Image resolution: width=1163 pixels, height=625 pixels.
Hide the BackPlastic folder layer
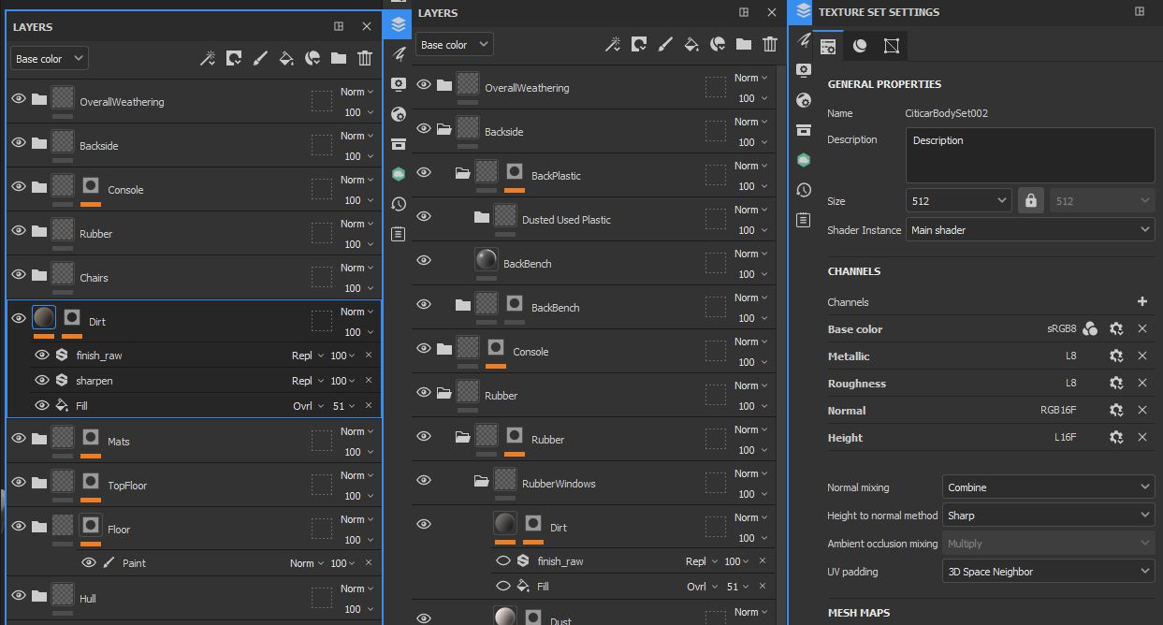424,172
